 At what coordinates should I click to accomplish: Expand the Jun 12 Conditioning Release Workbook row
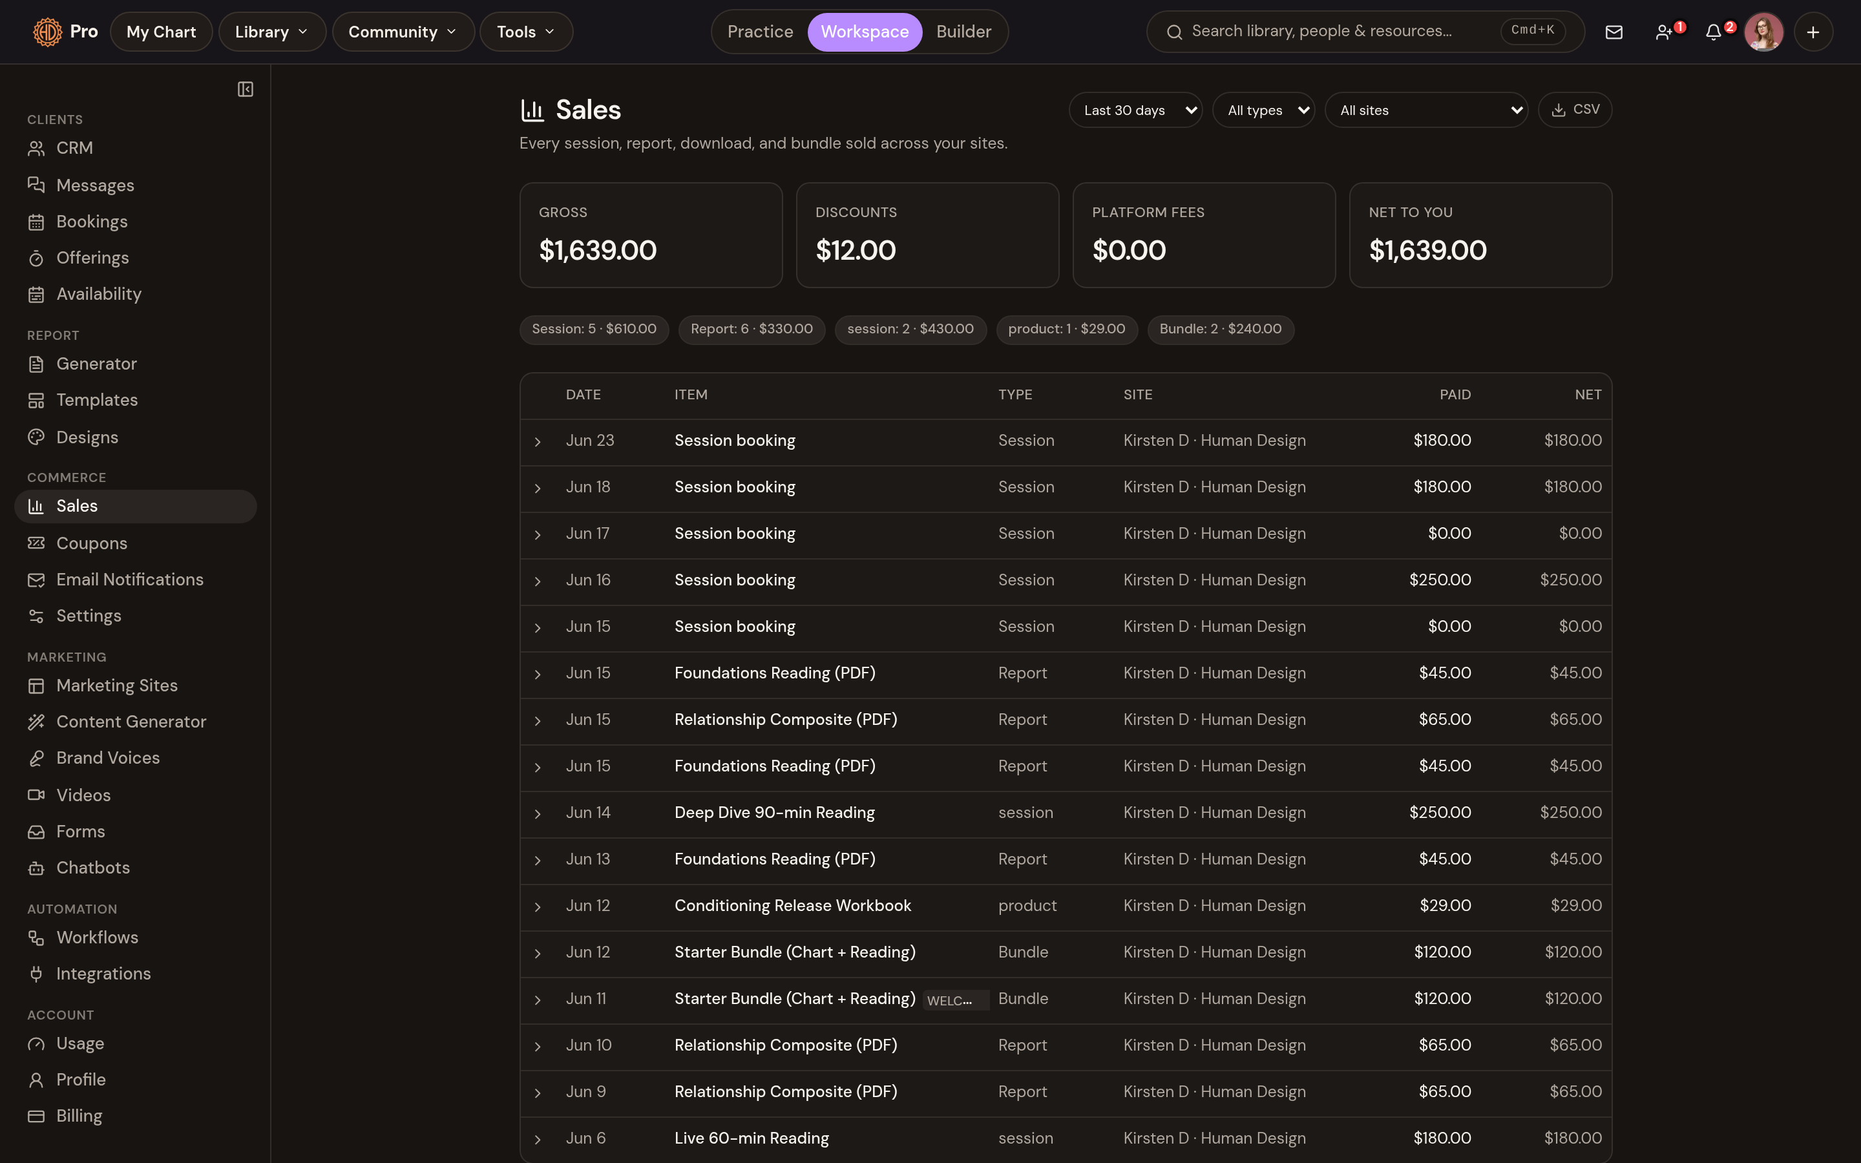(x=538, y=907)
